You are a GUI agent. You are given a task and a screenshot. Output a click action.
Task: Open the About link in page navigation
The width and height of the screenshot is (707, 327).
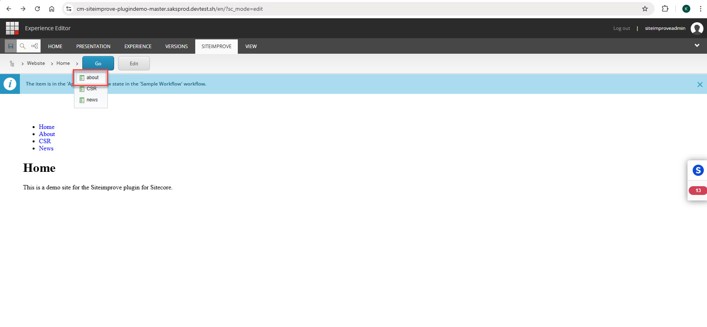coord(47,134)
